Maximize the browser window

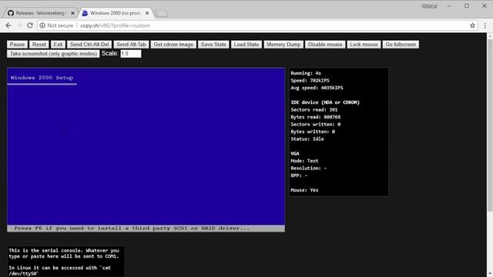(x=467, y=5)
